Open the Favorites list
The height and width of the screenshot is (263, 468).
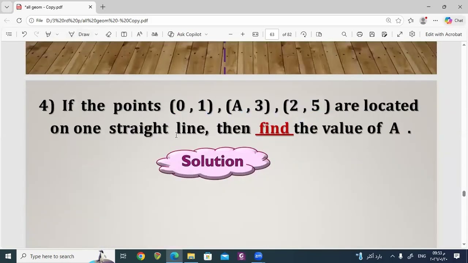(411, 20)
